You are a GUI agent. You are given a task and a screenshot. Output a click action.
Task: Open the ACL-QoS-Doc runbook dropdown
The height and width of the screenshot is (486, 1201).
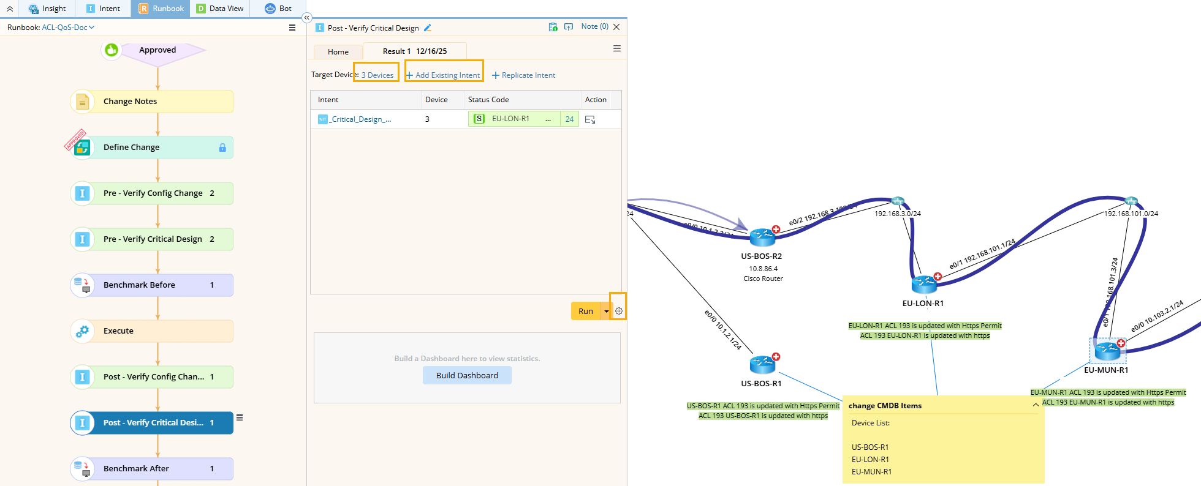click(68, 28)
